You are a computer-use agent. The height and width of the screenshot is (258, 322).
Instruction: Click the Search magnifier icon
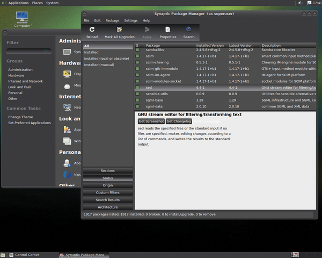click(x=189, y=30)
